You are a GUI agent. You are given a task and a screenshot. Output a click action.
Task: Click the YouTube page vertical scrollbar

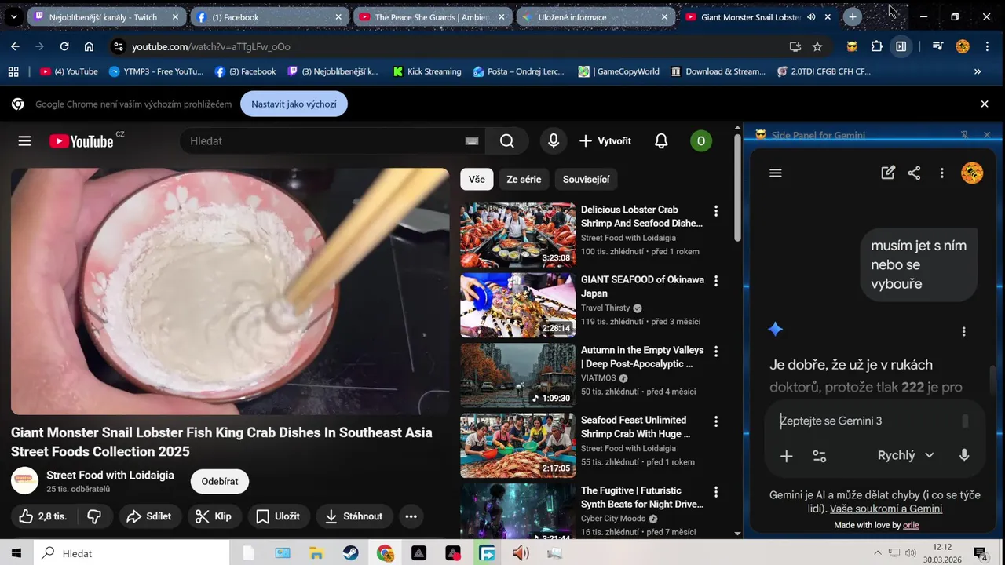737,188
